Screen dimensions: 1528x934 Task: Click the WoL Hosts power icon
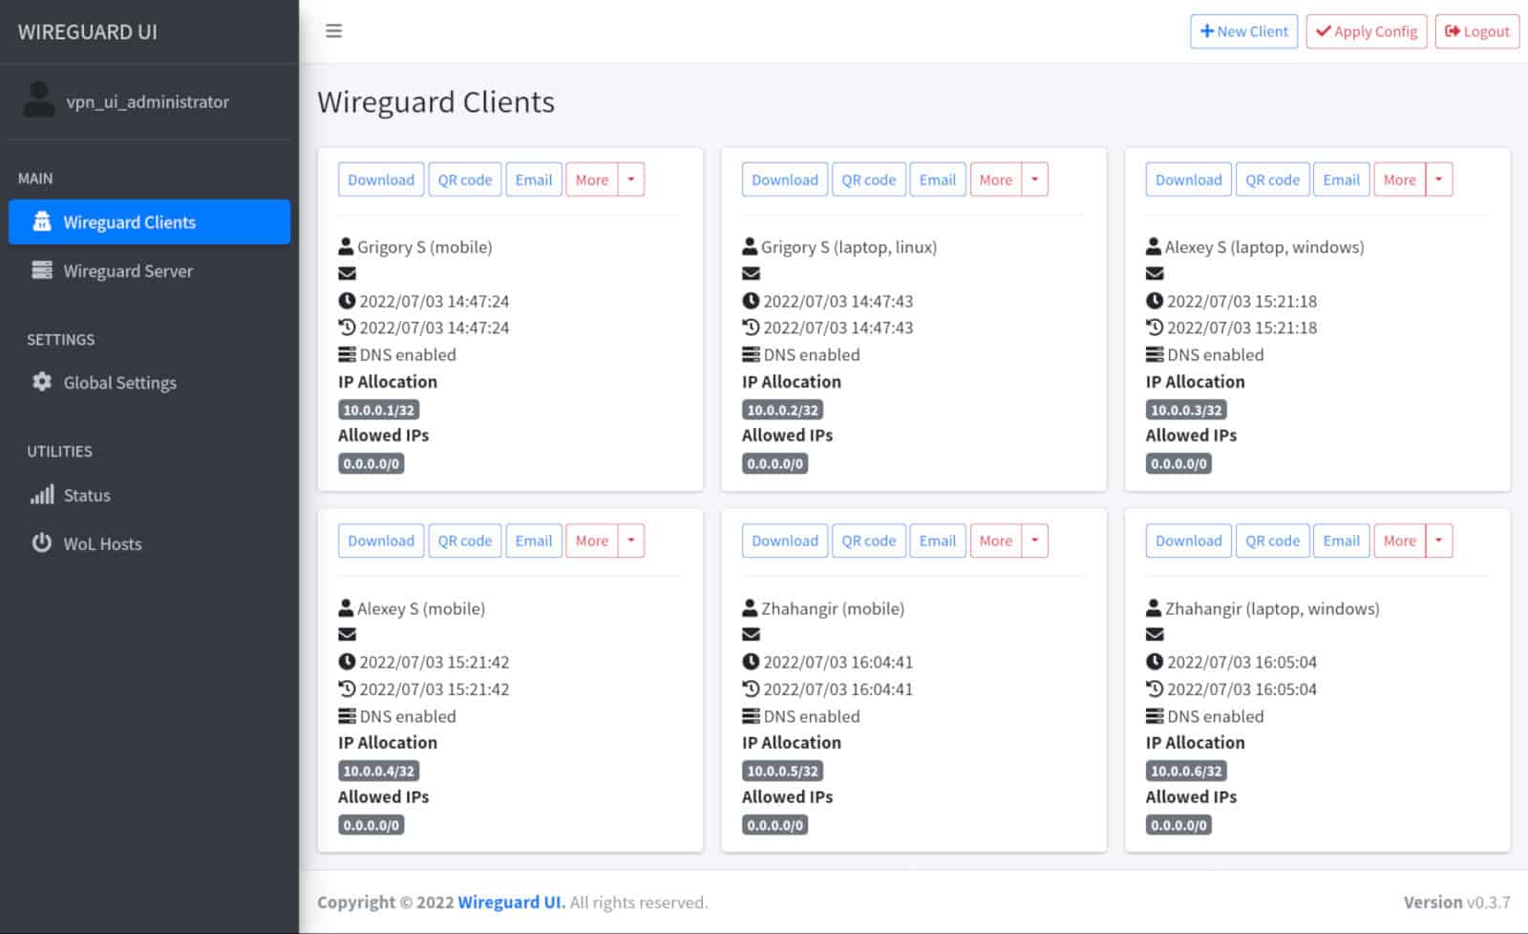point(42,543)
